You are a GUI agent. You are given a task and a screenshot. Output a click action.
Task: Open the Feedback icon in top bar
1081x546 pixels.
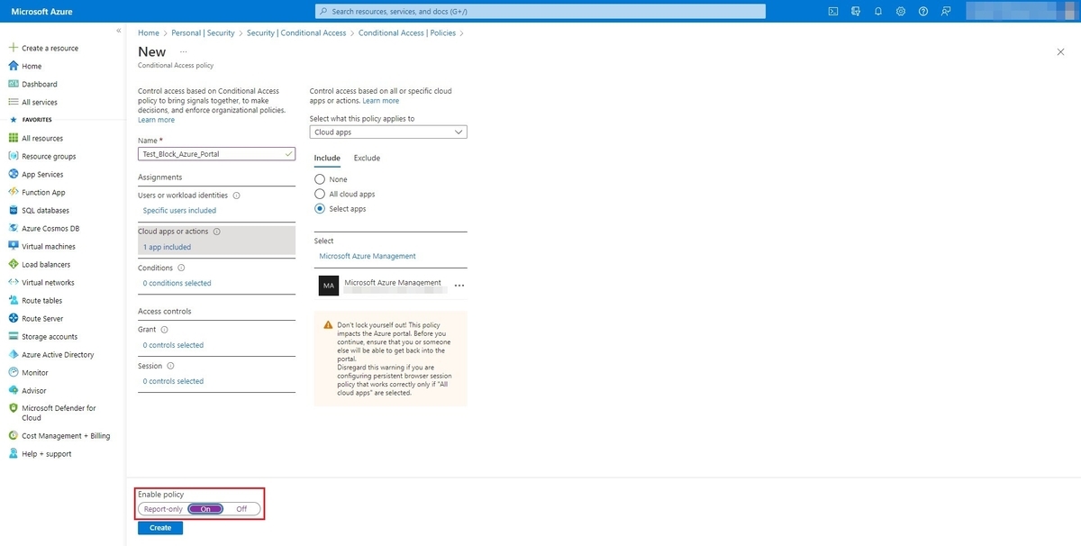coord(946,11)
